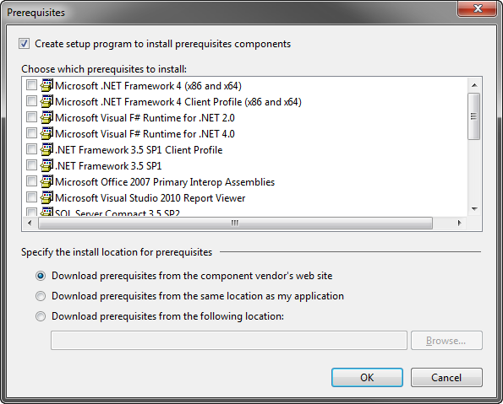Uncheck Create setup program to install prerequisites
This screenshot has width=503, height=404.
[24, 44]
